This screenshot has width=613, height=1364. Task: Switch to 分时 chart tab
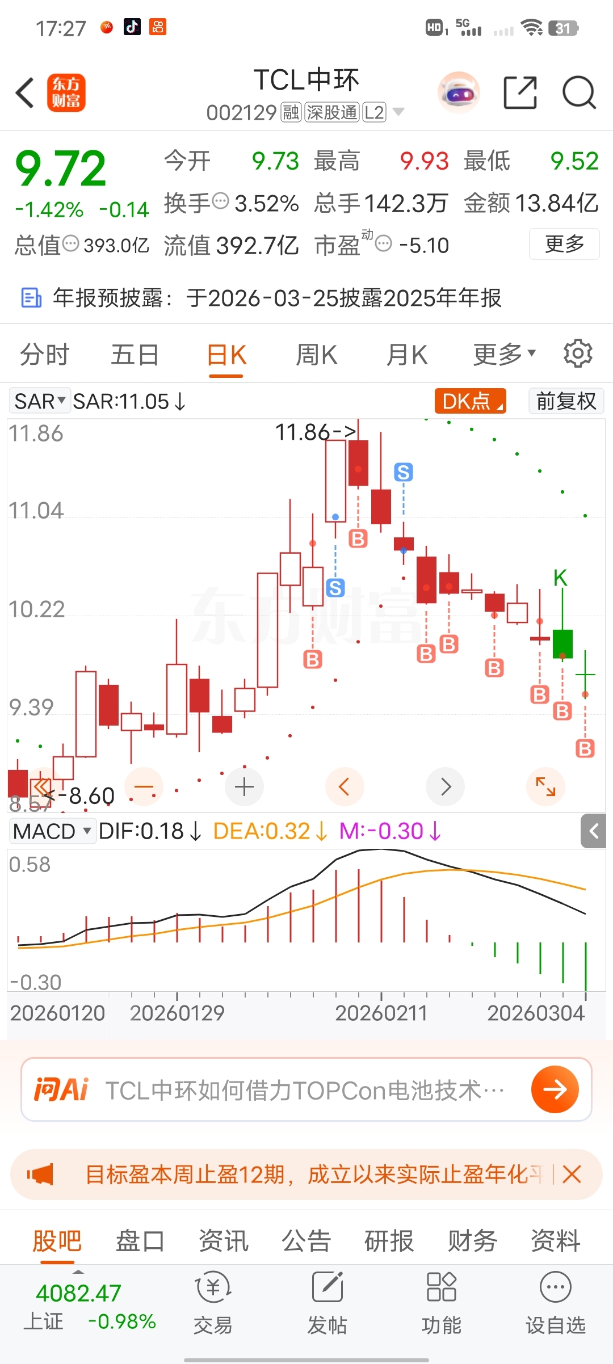(44, 355)
